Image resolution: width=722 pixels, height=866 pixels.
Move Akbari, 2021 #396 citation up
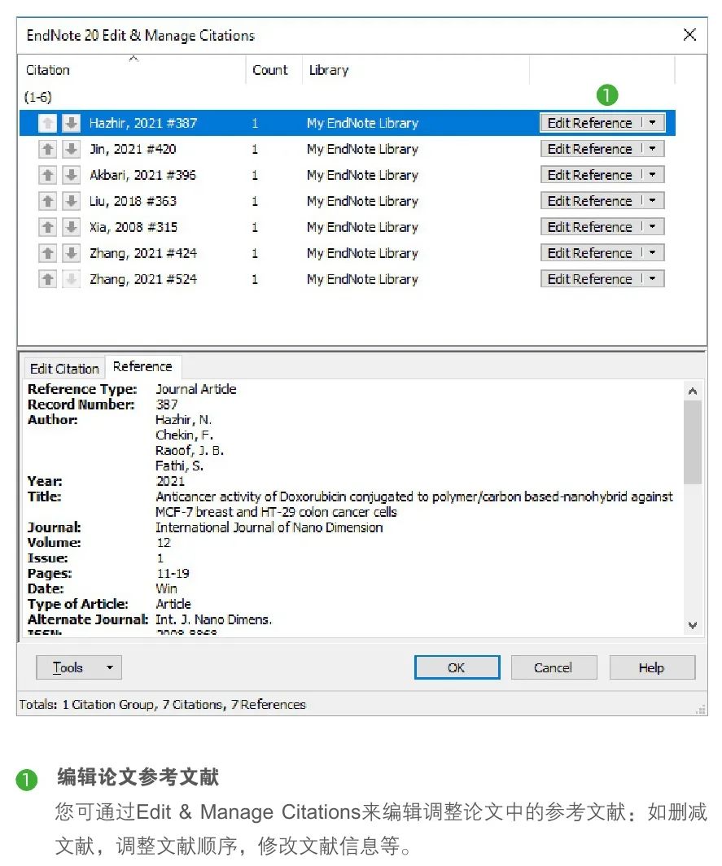tap(47, 175)
